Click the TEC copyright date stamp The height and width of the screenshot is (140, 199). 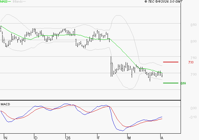click(x=163, y=1)
